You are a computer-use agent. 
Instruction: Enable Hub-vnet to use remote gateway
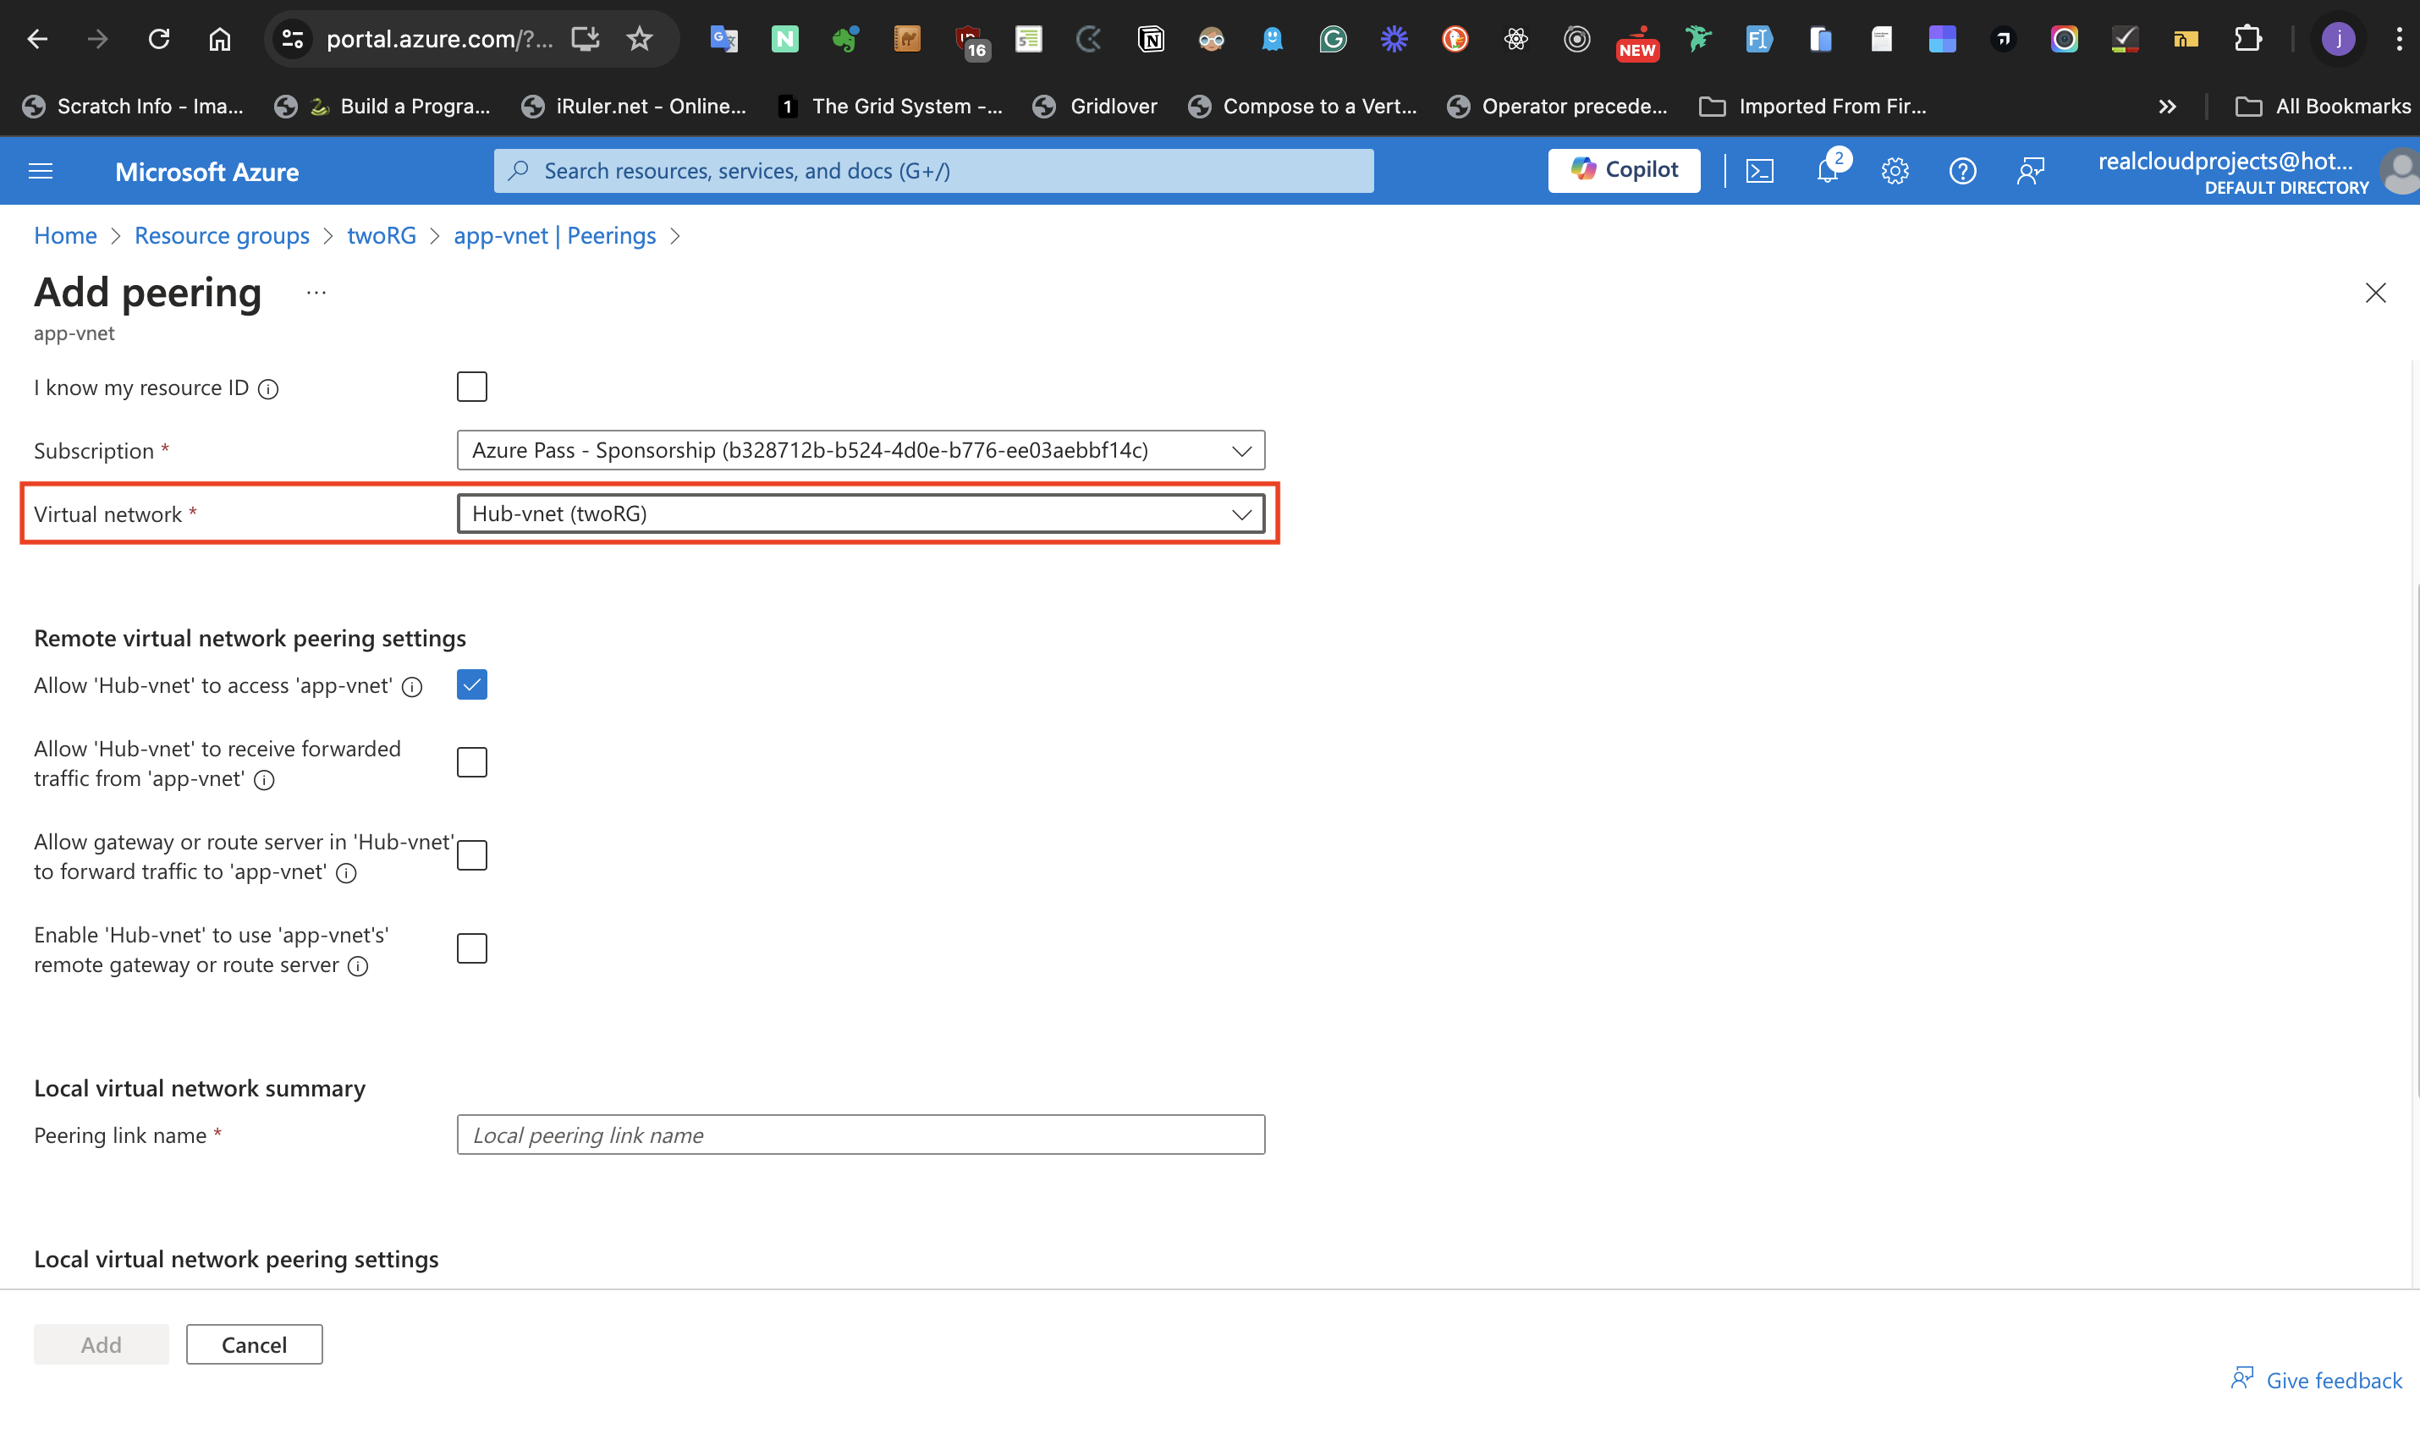pos(472,948)
